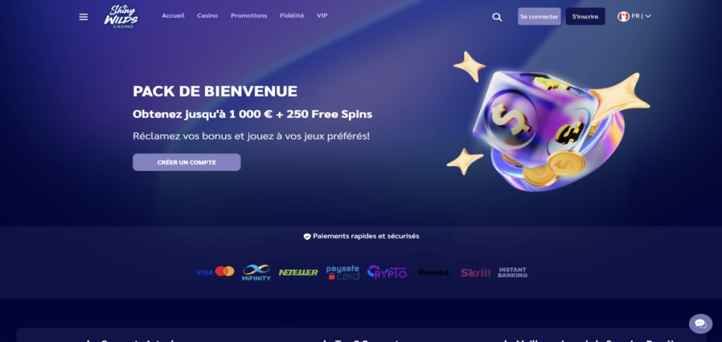The width and height of the screenshot is (722, 342).
Task: Go to the Casino menu item
Action: 208,15
